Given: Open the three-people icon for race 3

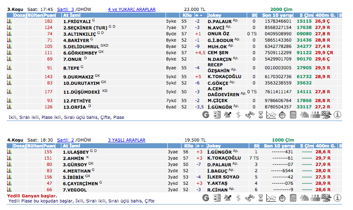Looking at the screenshot, I should [x=315, y=114].
